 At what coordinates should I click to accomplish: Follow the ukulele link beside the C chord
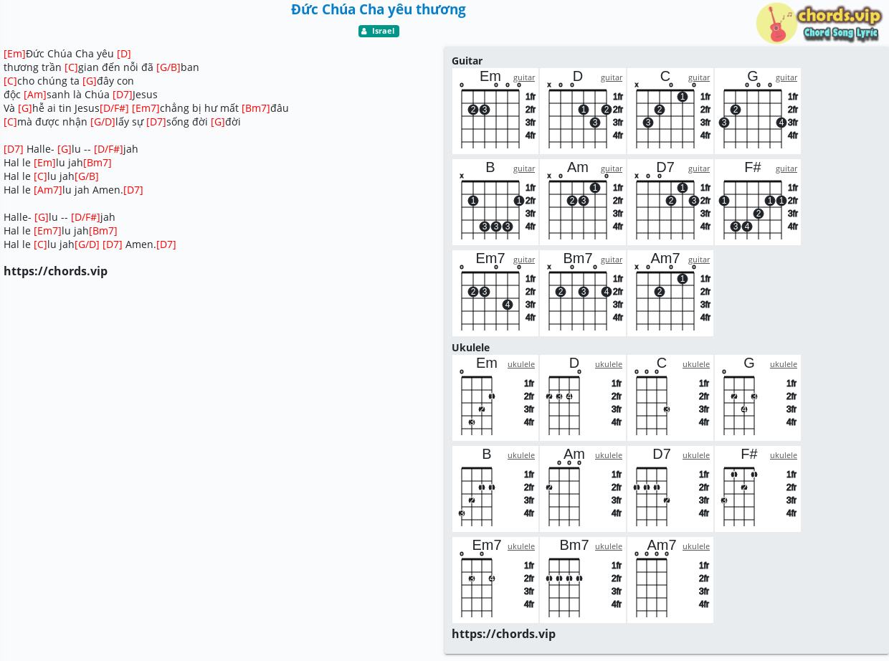(696, 364)
